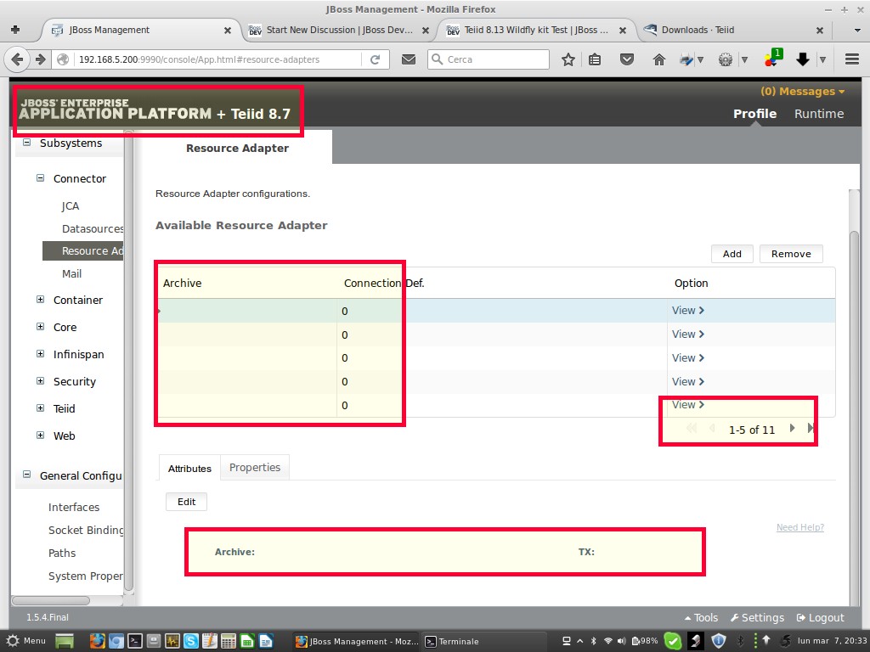
Task: Select the Attributes tab
Action: (189, 468)
